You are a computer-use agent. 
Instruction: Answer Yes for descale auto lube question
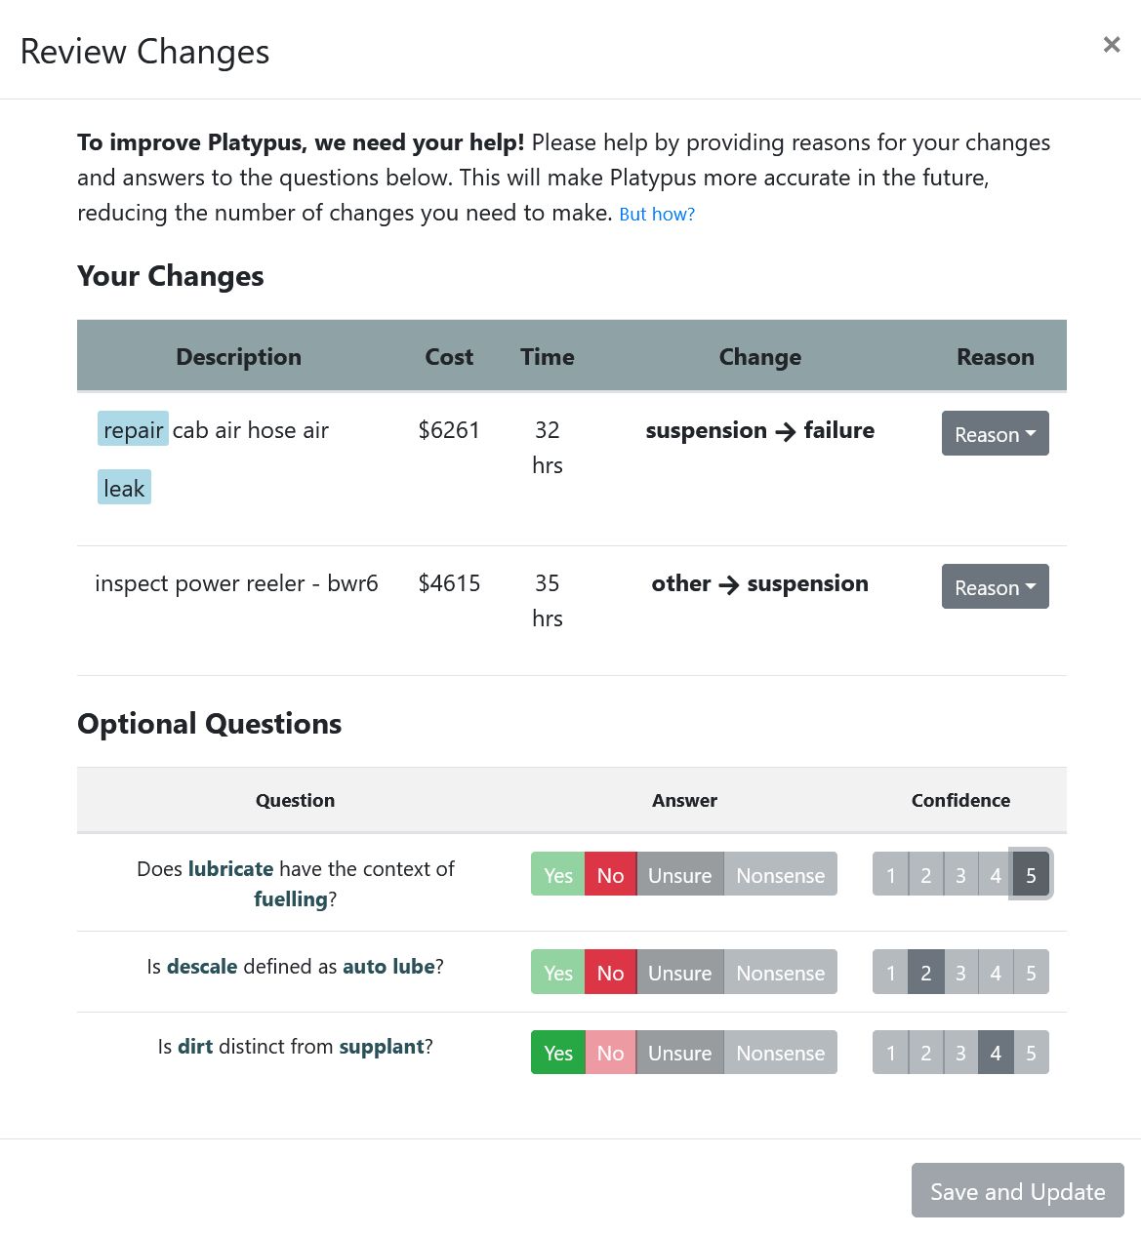click(x=557, y=973)
